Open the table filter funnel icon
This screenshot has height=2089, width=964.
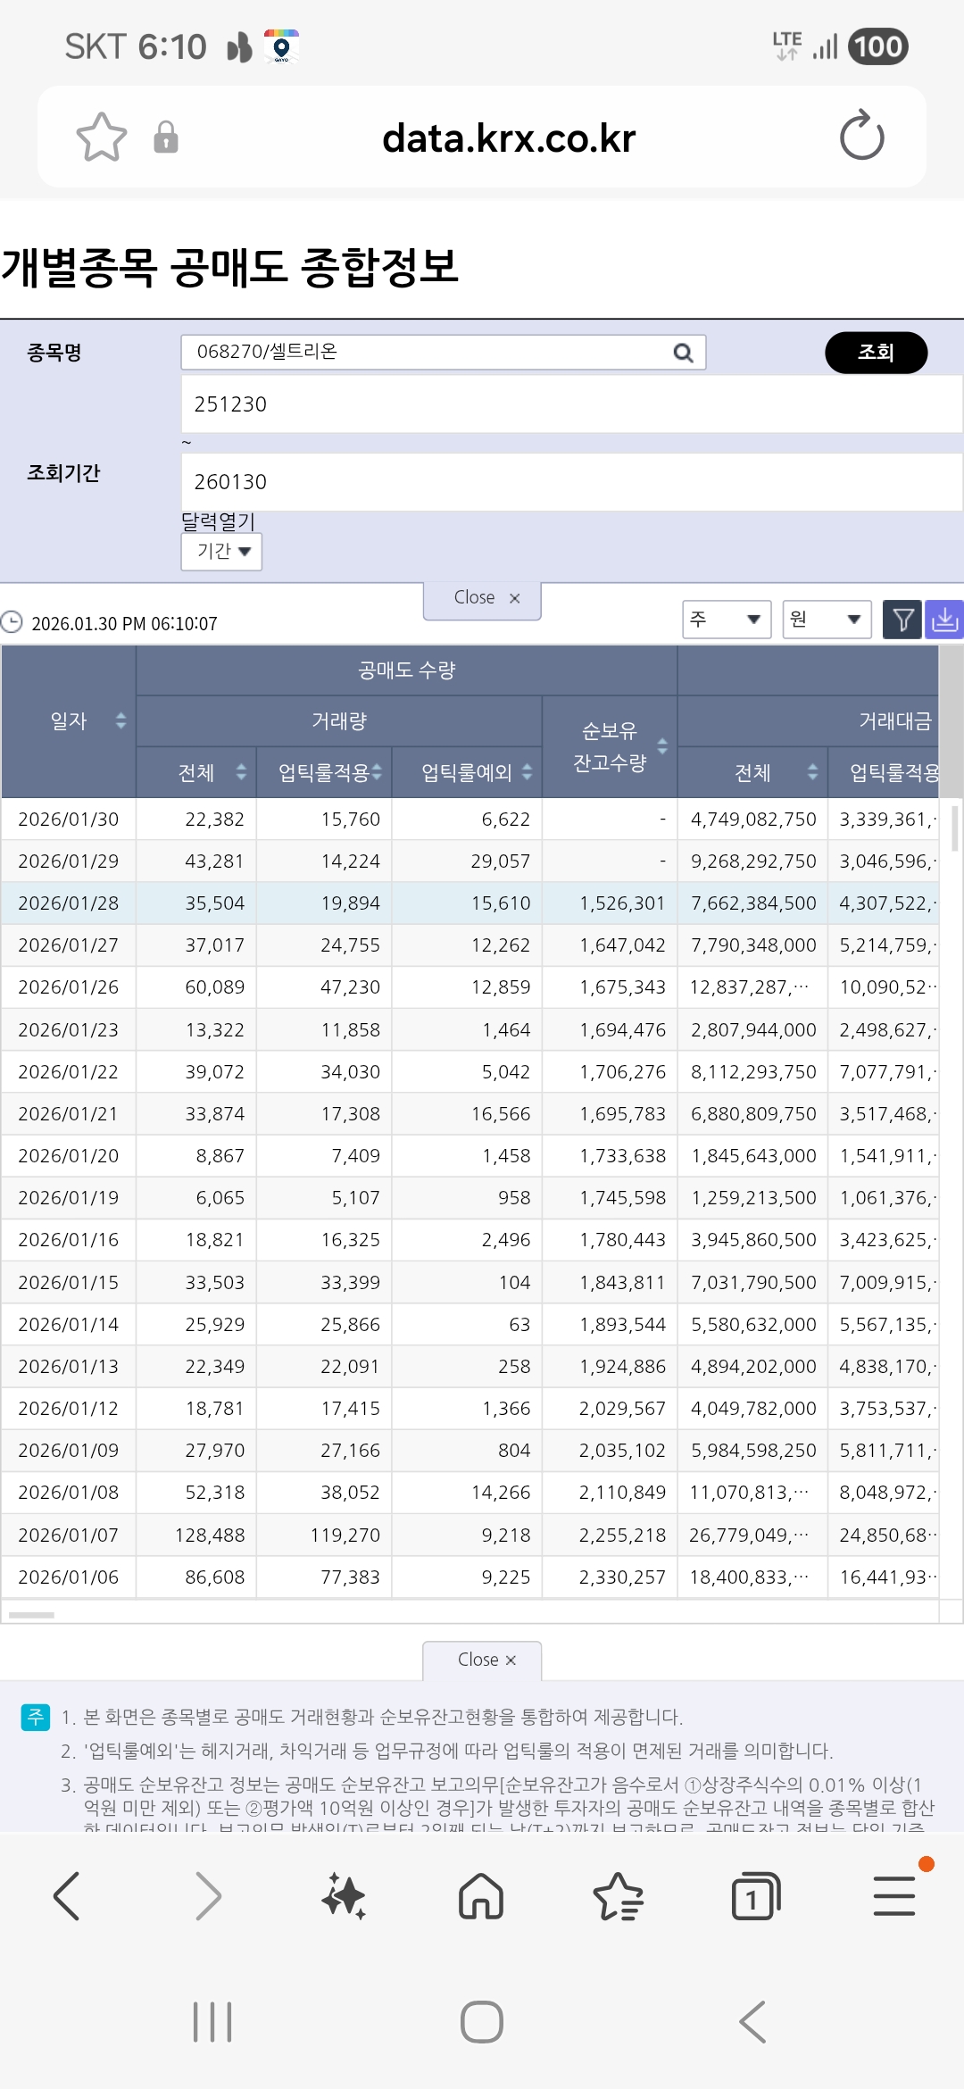[x=902, y=619]
